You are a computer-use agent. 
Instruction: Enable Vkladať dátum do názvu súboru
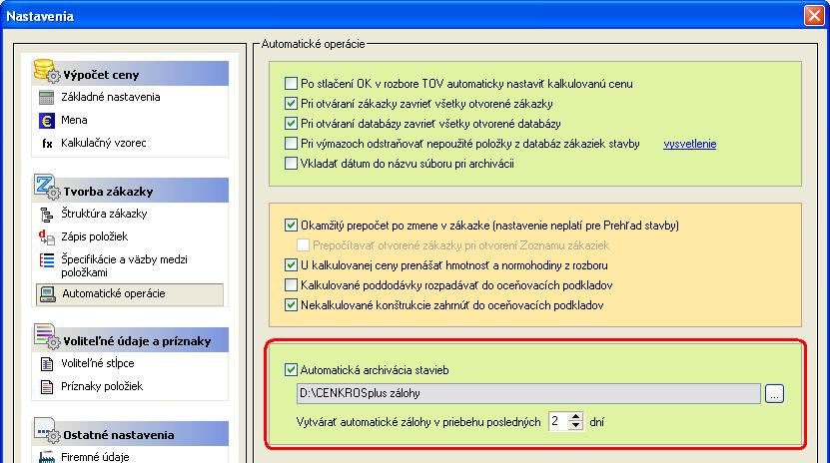[291, 164]
